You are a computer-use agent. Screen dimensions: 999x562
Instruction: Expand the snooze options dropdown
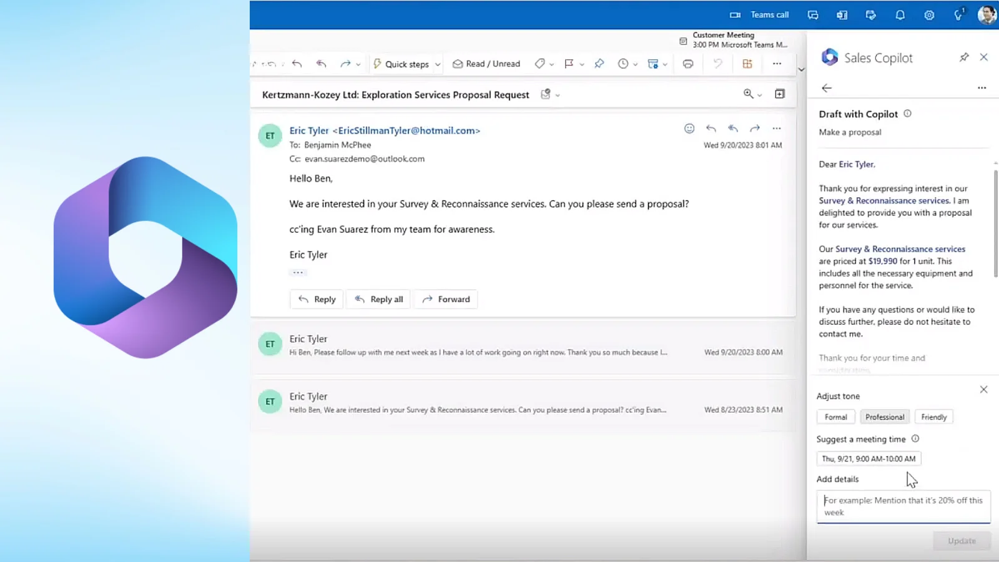coord(636,64)
